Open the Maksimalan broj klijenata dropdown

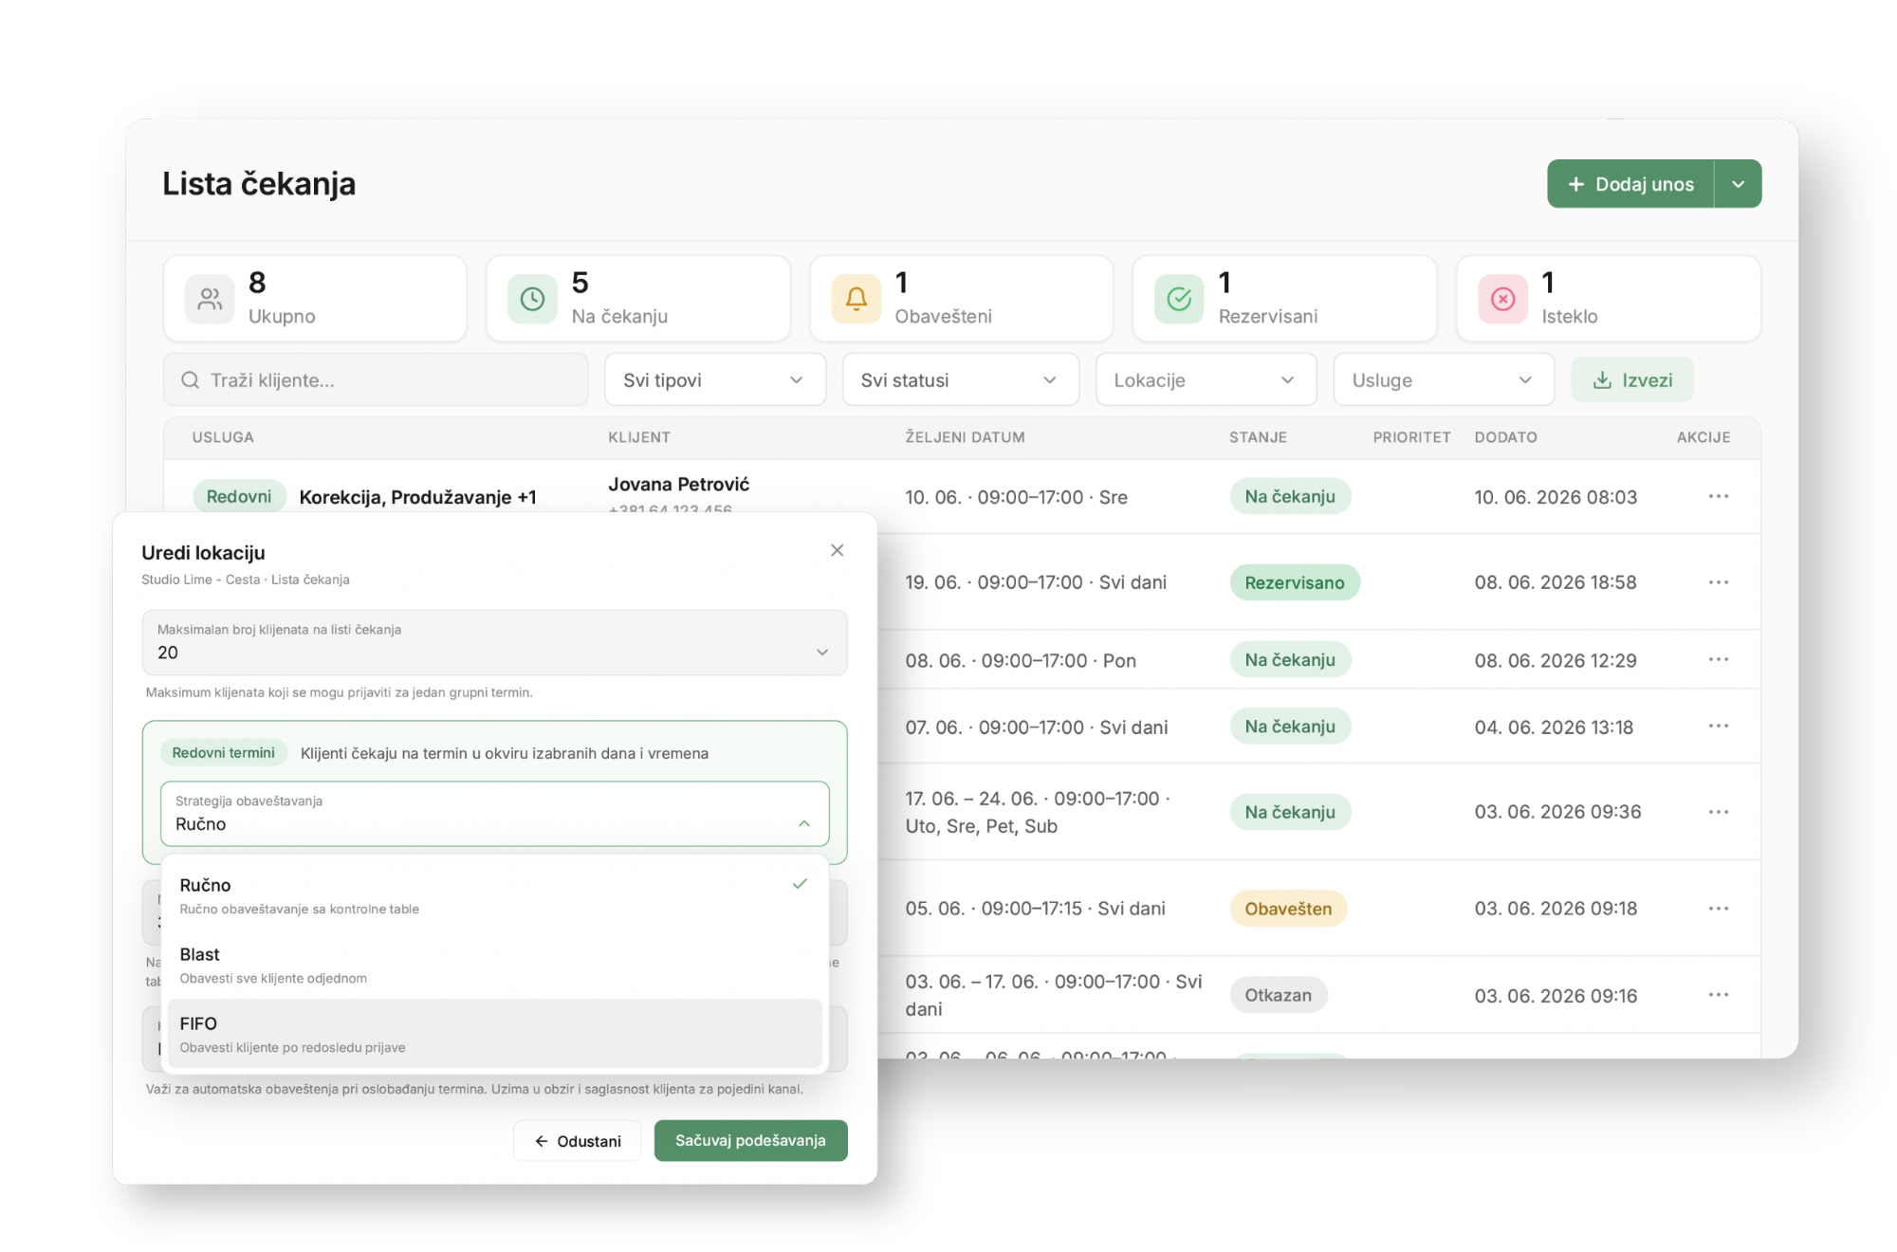coord(494,642)
